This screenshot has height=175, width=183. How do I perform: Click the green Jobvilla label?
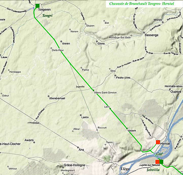coord(153,170)
